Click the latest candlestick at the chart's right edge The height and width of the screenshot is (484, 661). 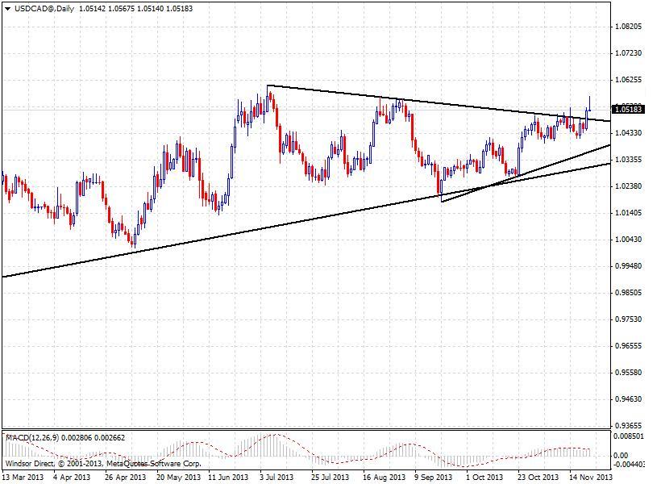pyautogui.click(x=589, y=104)
